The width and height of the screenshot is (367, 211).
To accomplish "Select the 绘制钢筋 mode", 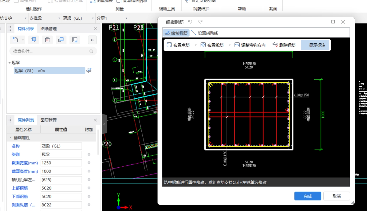I will [176, 33].
